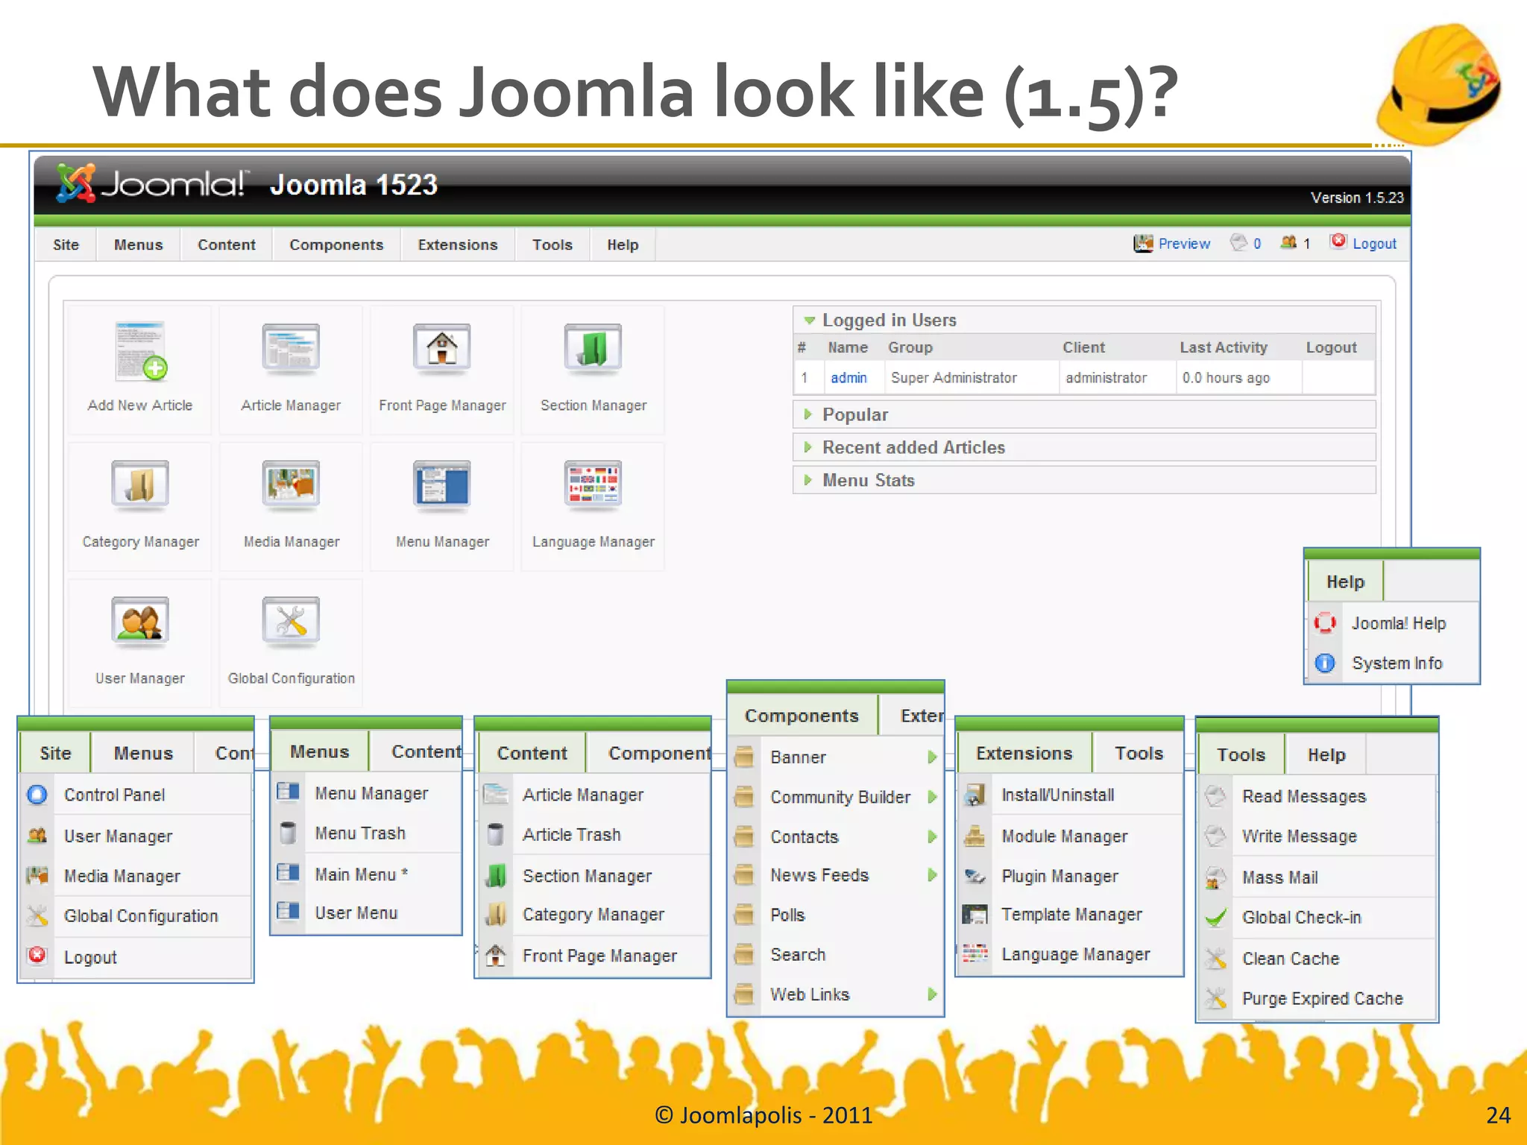Viewport: 1527px width, 1145px height.
Task: Expand the Web Links submenu arrow
Action: (x=932, y=994)
